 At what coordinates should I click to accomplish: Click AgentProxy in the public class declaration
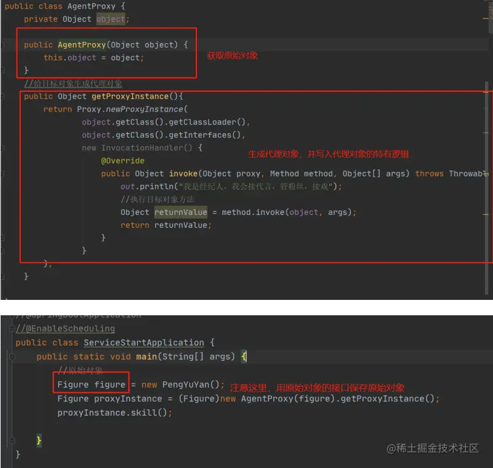(x=92, y=6)
